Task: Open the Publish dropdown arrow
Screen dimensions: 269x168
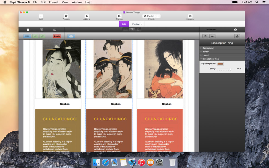Action: (158, 16)
